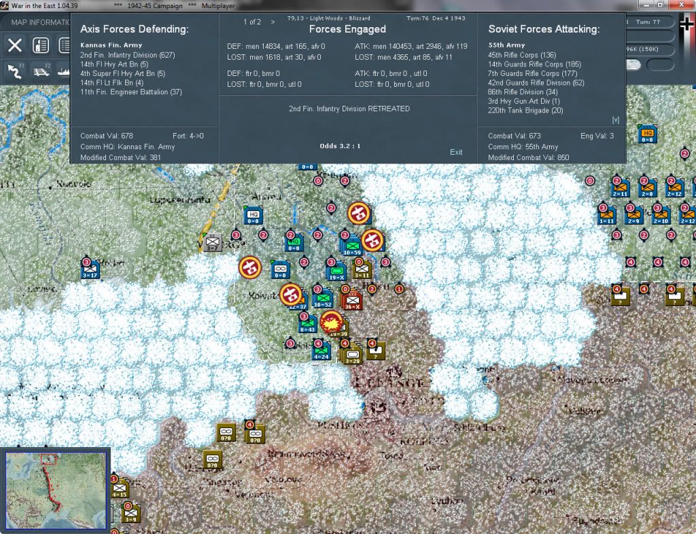Select the combat explosion marker on the map
696x534 pixels.
[331, 322]
